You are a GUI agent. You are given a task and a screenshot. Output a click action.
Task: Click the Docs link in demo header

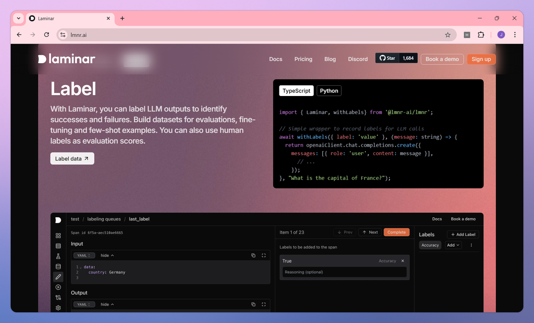[x=437, y=219]
